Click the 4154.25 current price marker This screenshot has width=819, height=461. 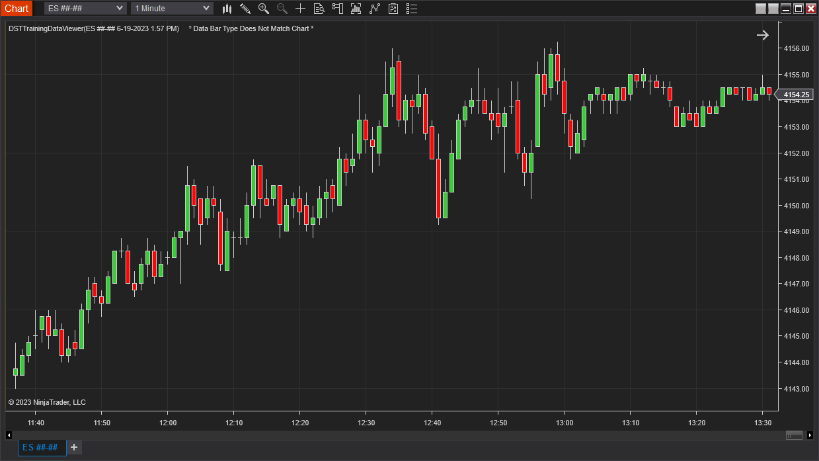pyautogui.click(x=794, y=95)
